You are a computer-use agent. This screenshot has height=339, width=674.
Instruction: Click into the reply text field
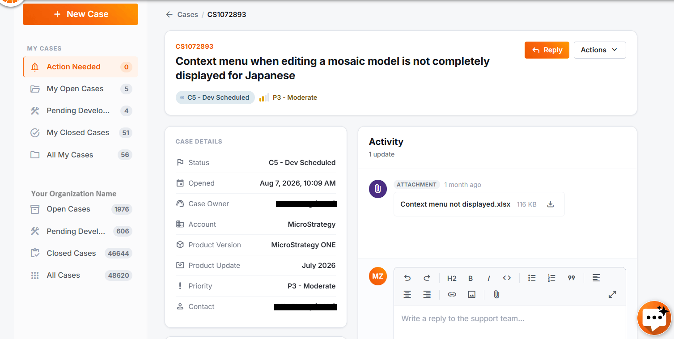[509, 322]
